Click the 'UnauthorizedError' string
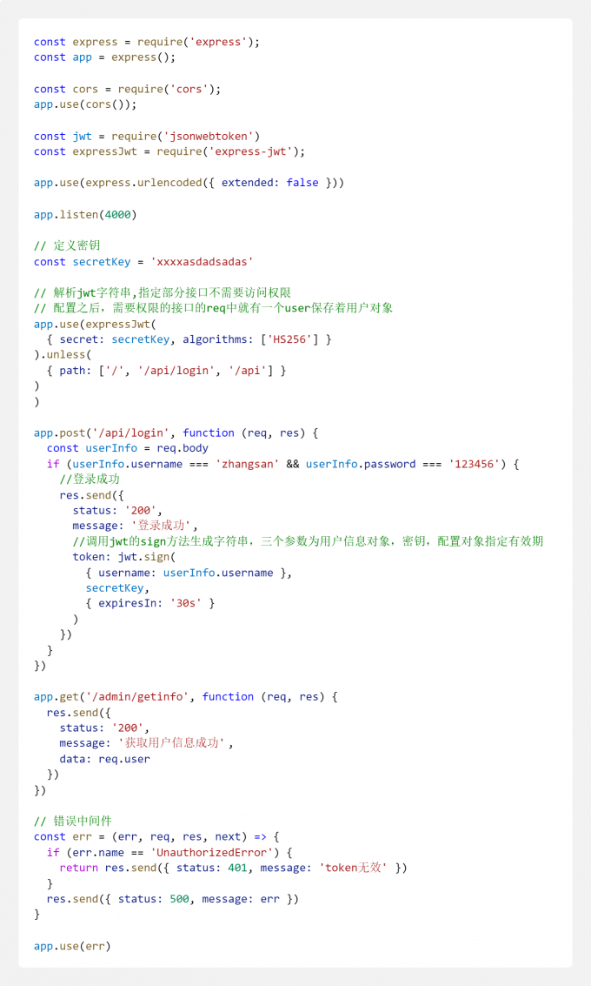This screenshot has width=591, height=986. [x=212, y=853]
